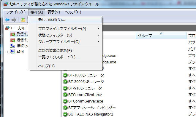Viewport: 196px width, 117px height.
Task: Open the プロファイルでフィルター submenu arrow
Action: click(x=98, y=29)
